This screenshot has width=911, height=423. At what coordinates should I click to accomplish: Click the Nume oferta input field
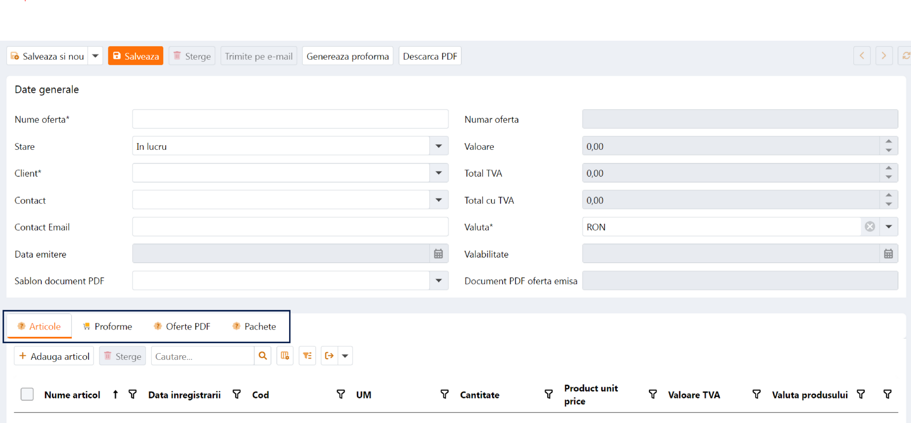coord(290,119)
